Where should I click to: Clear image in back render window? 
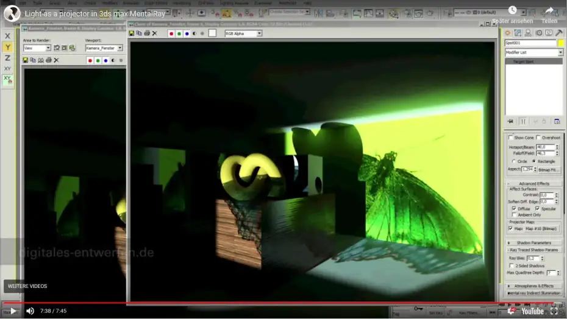(x=57, y=60)
